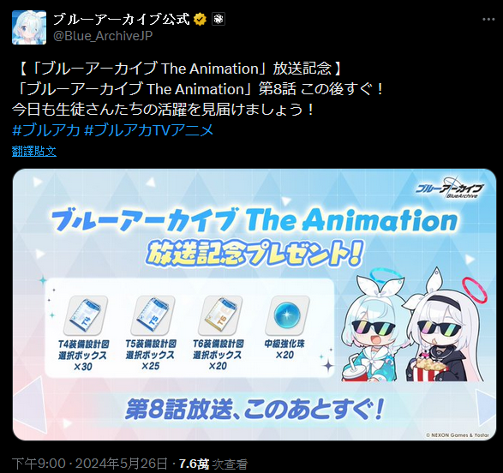Viewport: 503px width, 473px height.
Task: Click the T4 equipment blueprint box icon
Action: (x=85, y=315)
